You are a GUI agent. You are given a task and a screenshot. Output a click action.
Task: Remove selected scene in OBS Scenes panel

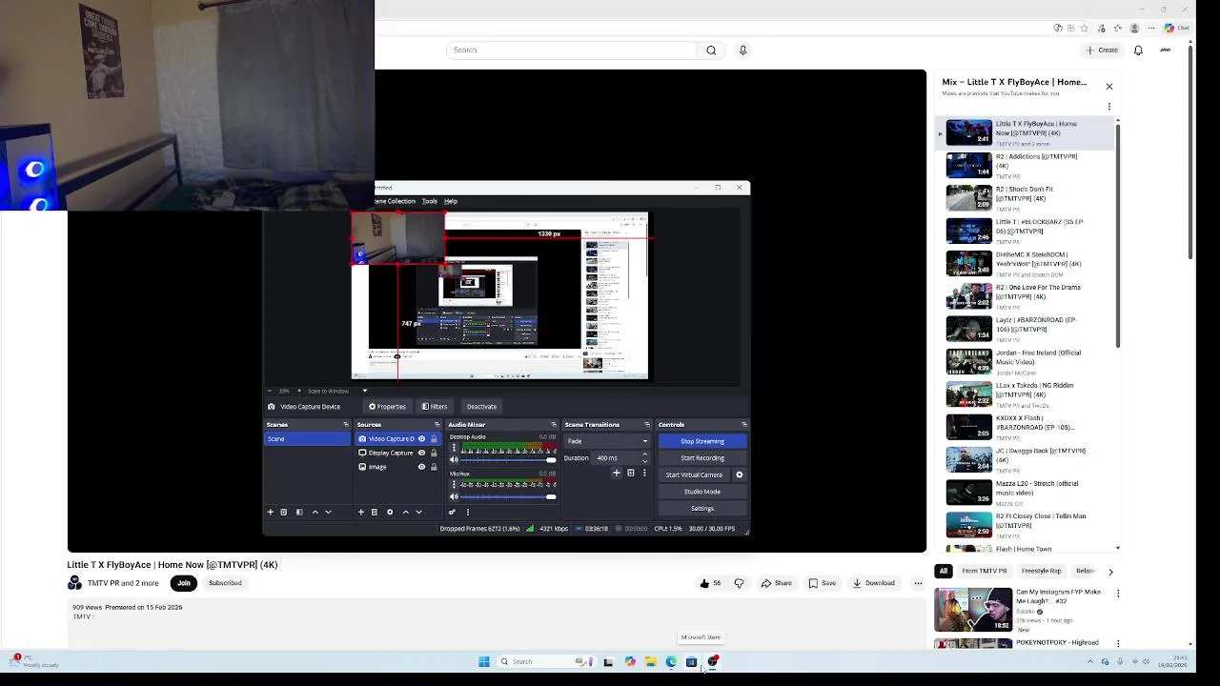pyautogui.click(x=283, y=513)
